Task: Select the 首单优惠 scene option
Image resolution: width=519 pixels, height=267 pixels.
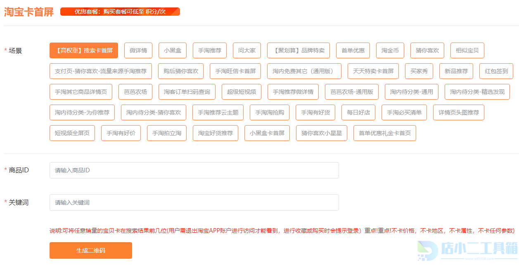Action: click(353, 50)
